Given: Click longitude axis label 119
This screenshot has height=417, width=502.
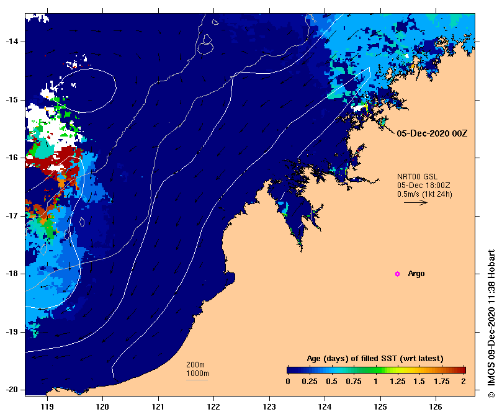Looking at the screenshot, I should [x=47, y=406].
